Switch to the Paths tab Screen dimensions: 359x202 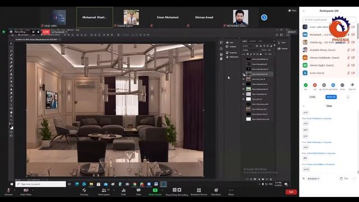click(260, 41)
